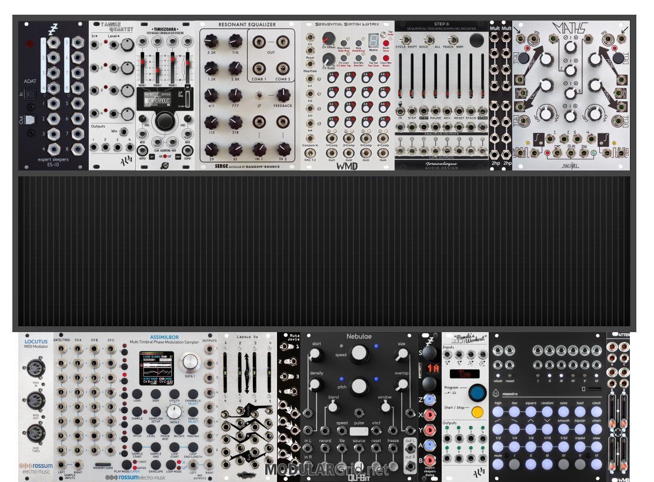Click the MIDI IN DIN socket on Locutus
Screen dimensions: 654x482
(36, 368)
